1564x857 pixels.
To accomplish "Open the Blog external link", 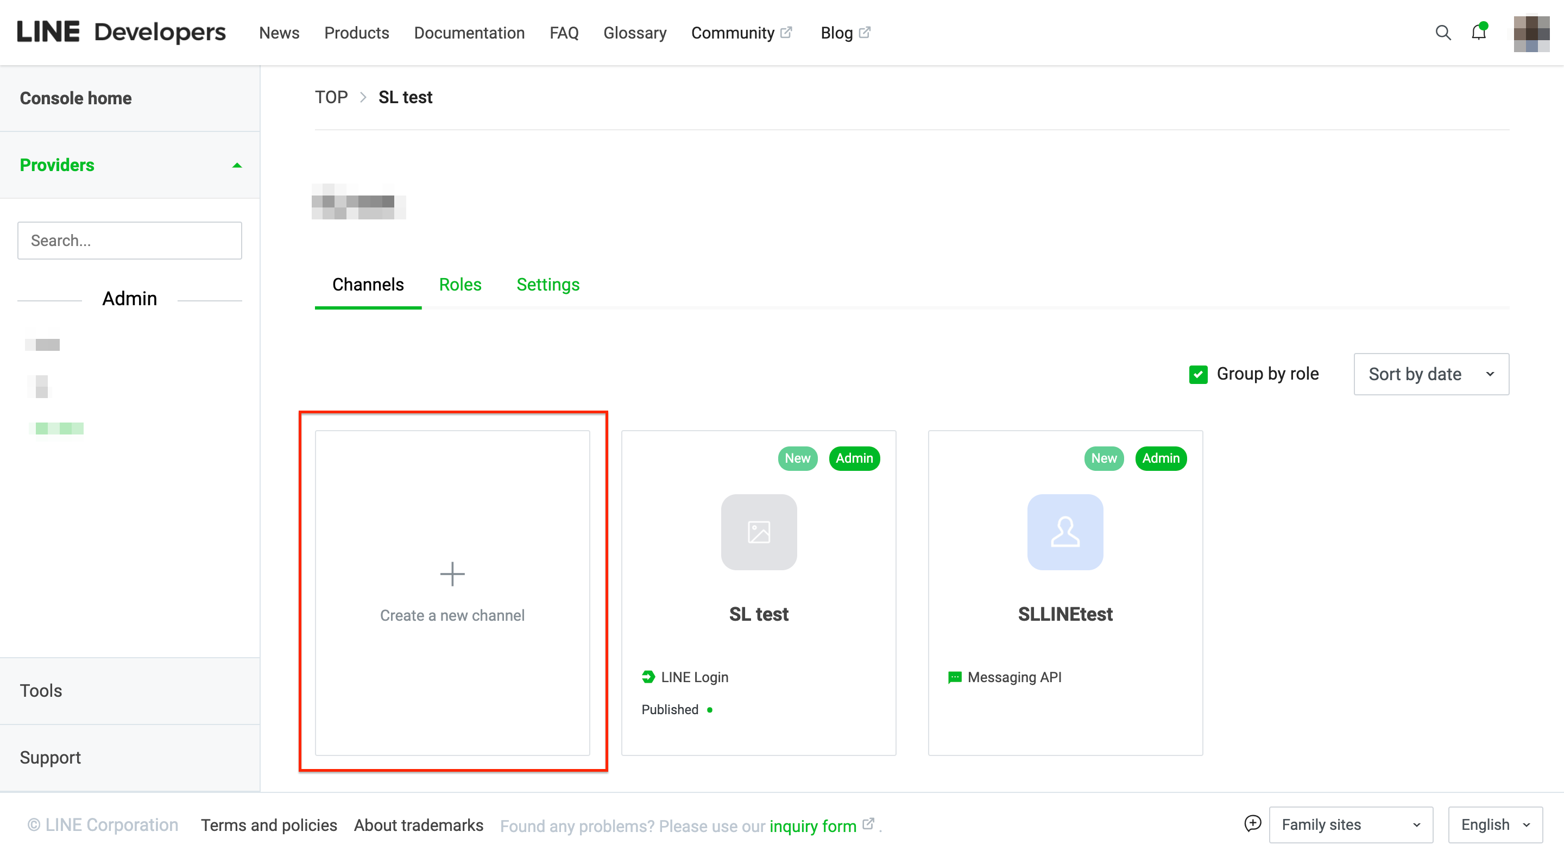I will tap(845, 33).
